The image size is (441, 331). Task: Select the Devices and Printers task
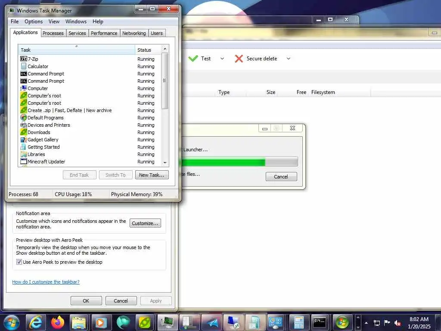pos(90,125)
